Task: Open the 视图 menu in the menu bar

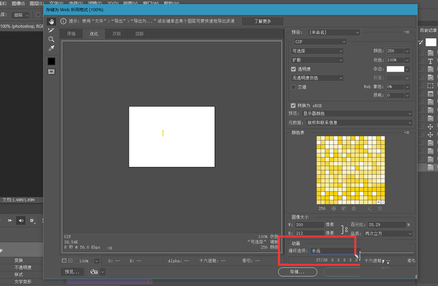Action: [131, 3]
